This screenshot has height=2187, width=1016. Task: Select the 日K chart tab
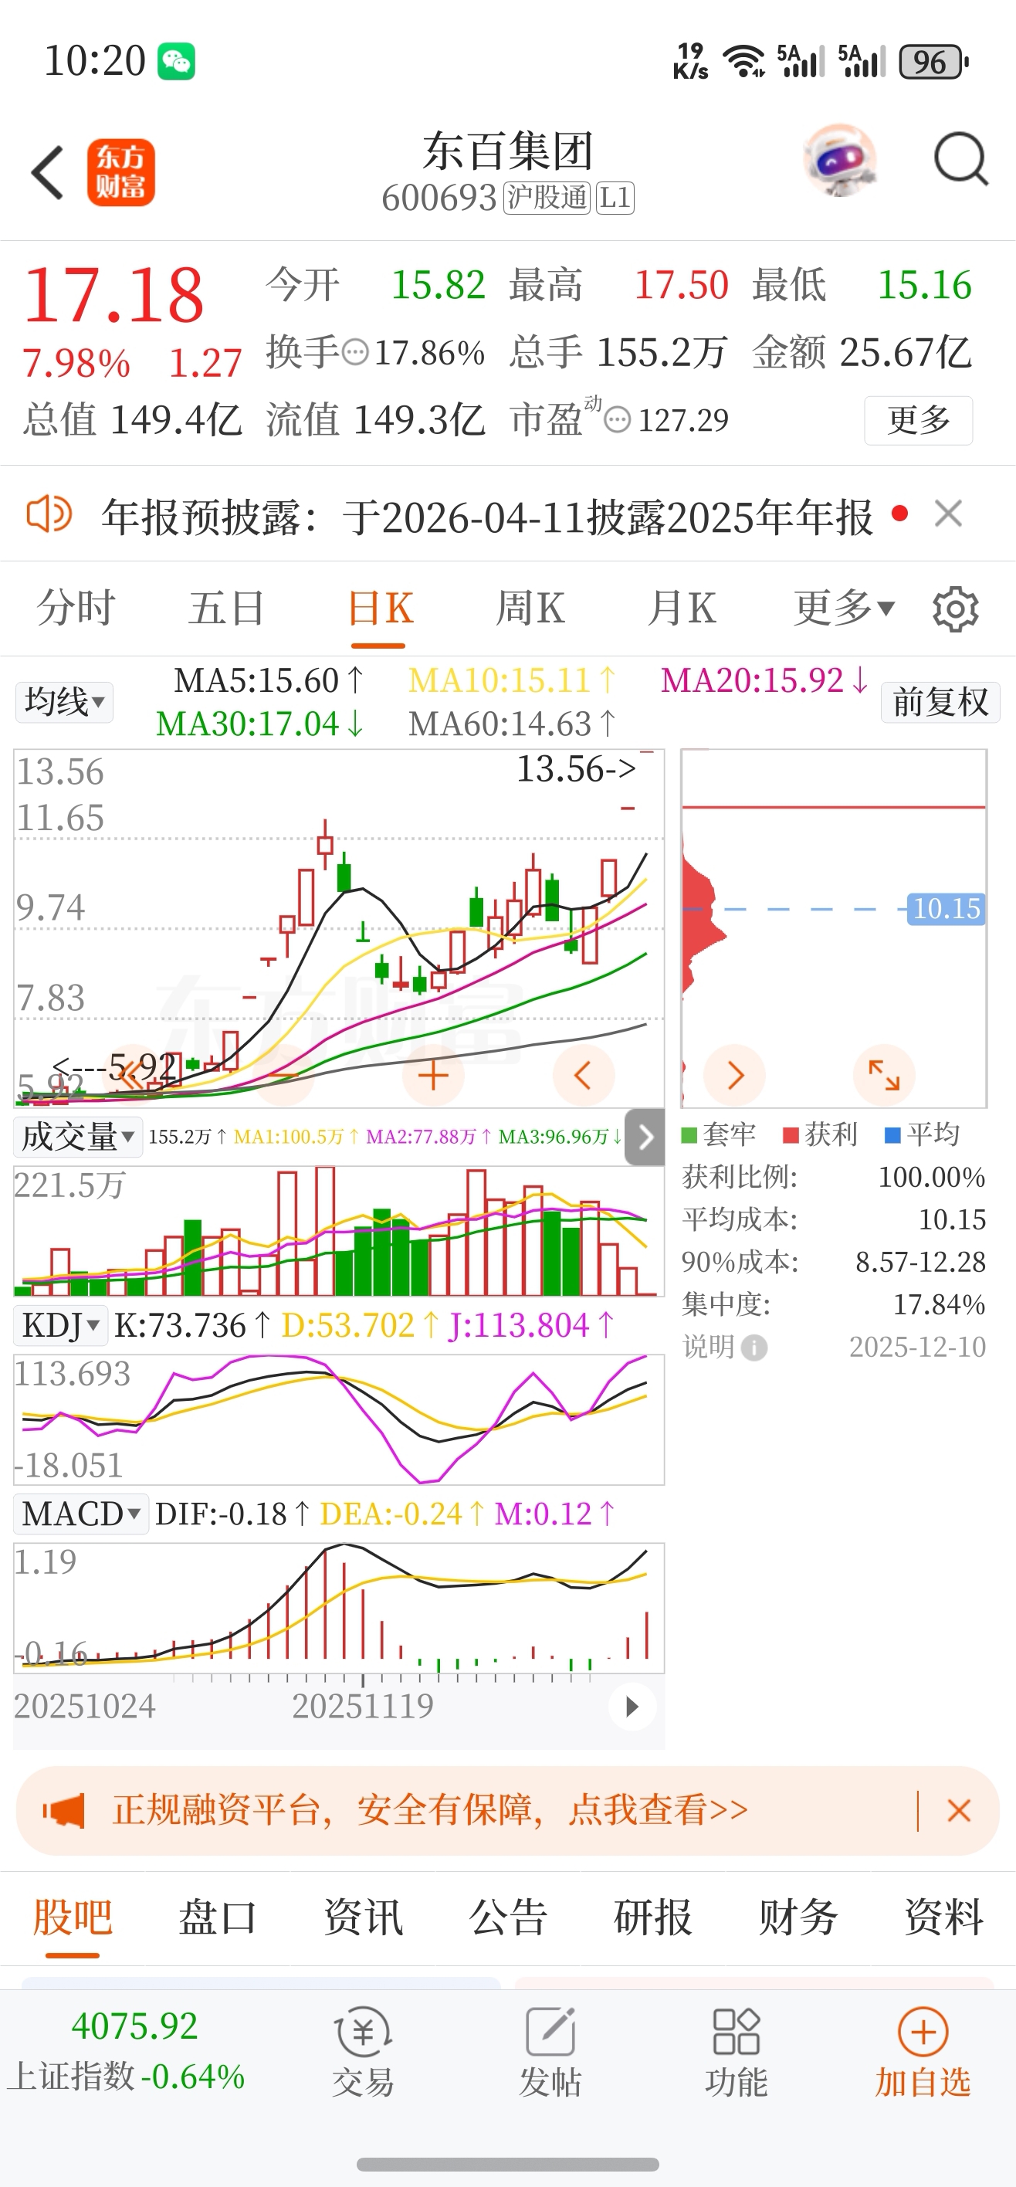pyautogui.click(x=379, y=608)
